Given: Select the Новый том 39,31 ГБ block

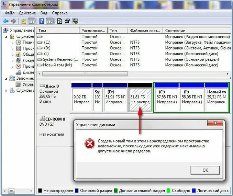Looking at the screenshot, I should [x=217, y=97].
